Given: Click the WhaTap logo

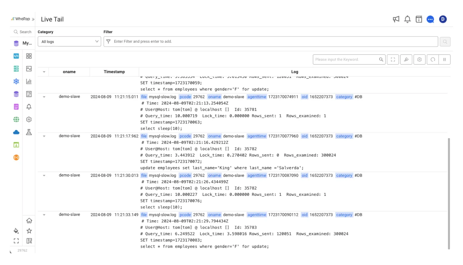Looking at the screenshot, I should pos(21,19).
